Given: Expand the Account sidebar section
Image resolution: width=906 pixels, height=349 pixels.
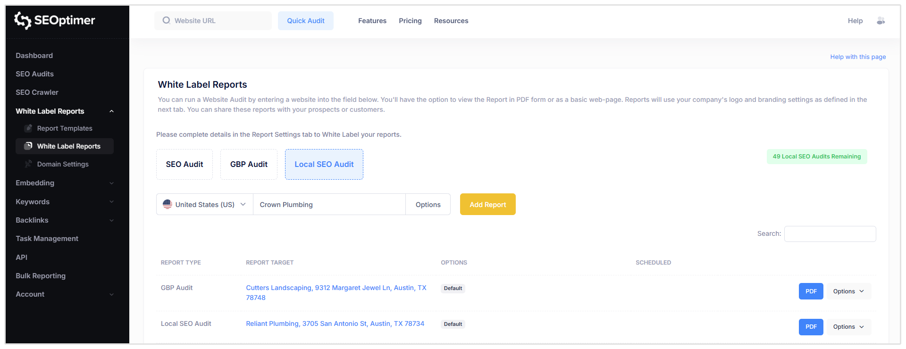Looking at the screenshot, I should click(x=112, y=294).
